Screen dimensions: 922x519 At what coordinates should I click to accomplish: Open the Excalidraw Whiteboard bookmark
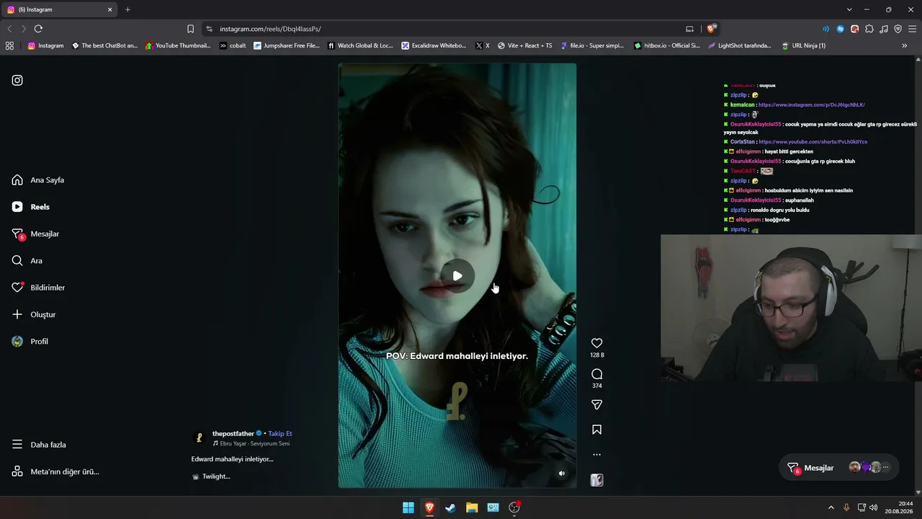(x=434, y=45)
